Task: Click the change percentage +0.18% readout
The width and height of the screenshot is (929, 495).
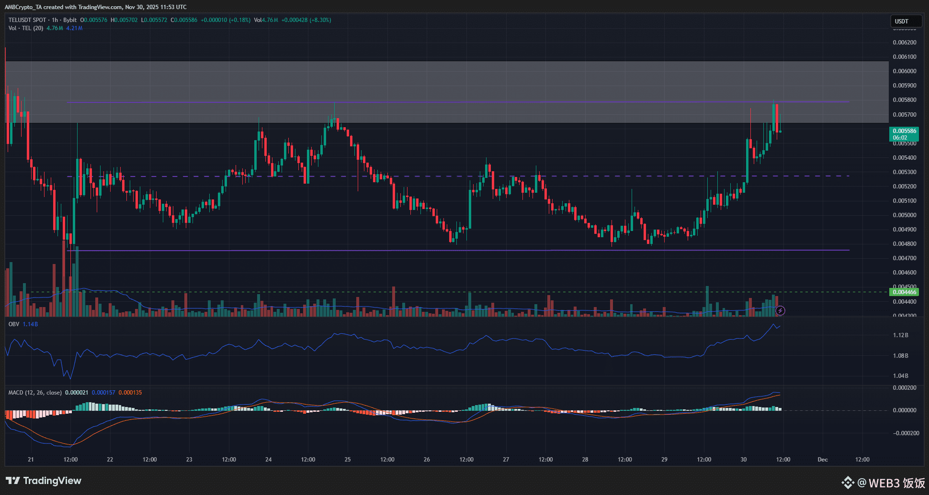Action: (x=240, y=20)
